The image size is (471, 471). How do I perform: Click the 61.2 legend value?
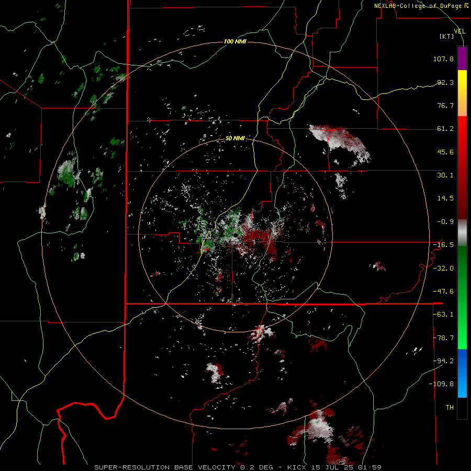pos(445,129)
